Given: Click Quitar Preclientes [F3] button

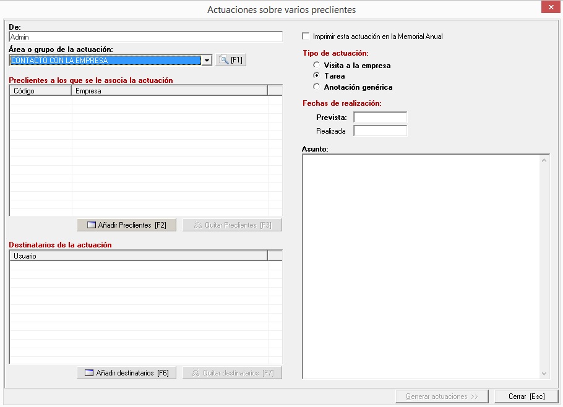Looking at the screenshot, I should (x=232, y=225).
